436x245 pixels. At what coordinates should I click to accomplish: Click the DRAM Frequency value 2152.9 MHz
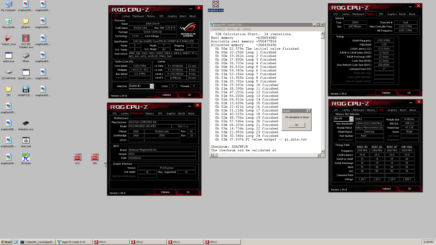[x=384, y=41]
